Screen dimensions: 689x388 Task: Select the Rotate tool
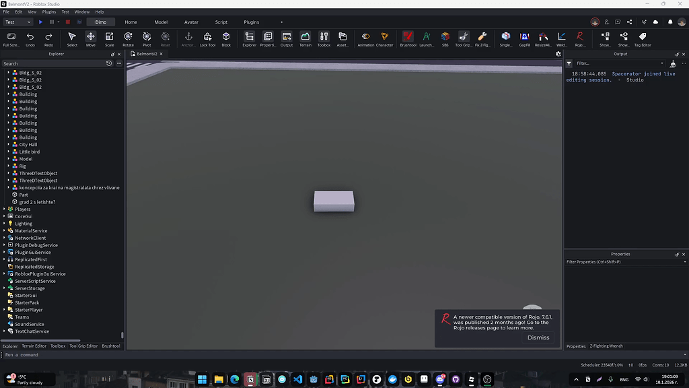point(128,38)
